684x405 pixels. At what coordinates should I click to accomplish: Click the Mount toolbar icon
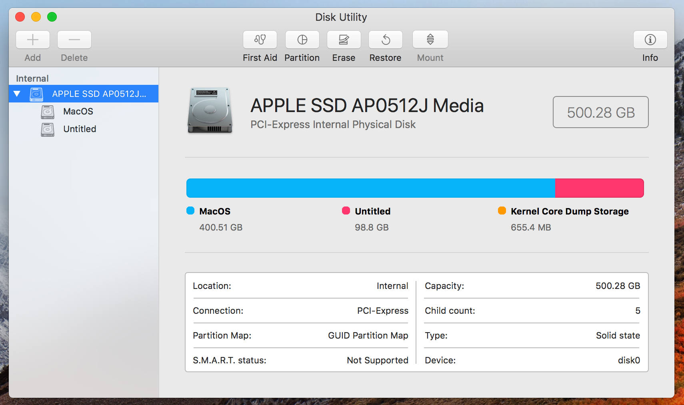tap(430, 40)
